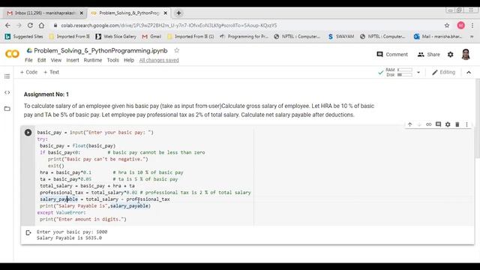The image size is (480, 270).
Task: Open Chrome profile avatar
Action: click(460, 25)
